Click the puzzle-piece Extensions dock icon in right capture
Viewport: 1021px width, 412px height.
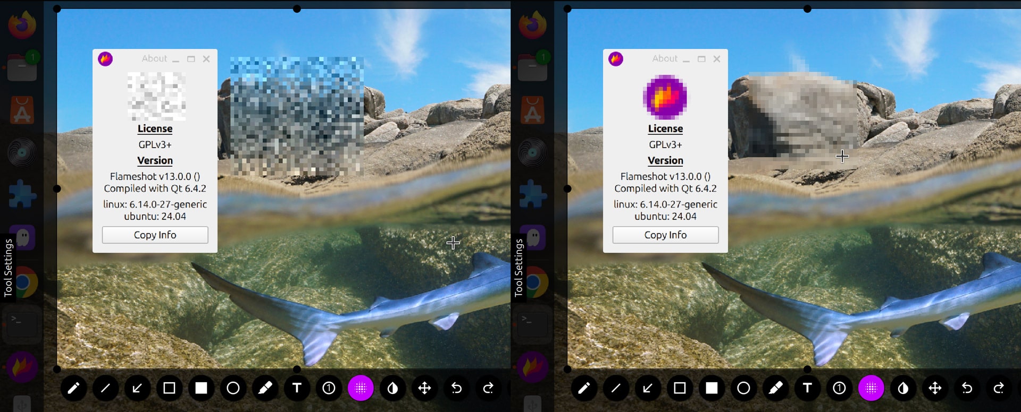pyautogui.click(x=532, y=195)
